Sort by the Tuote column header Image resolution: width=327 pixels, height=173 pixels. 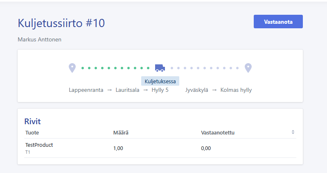pos(32,133)
